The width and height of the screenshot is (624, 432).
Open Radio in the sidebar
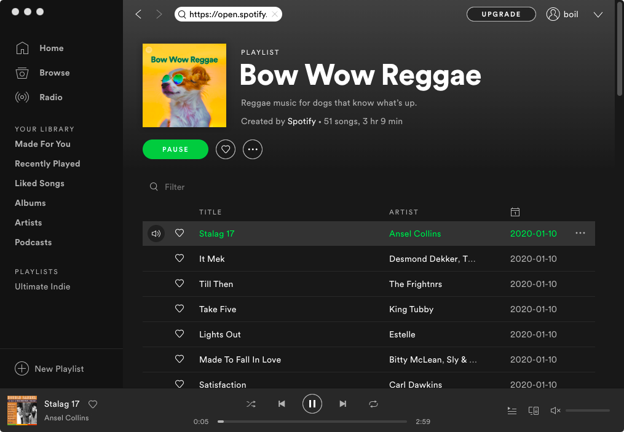click(x=39, y=98)
